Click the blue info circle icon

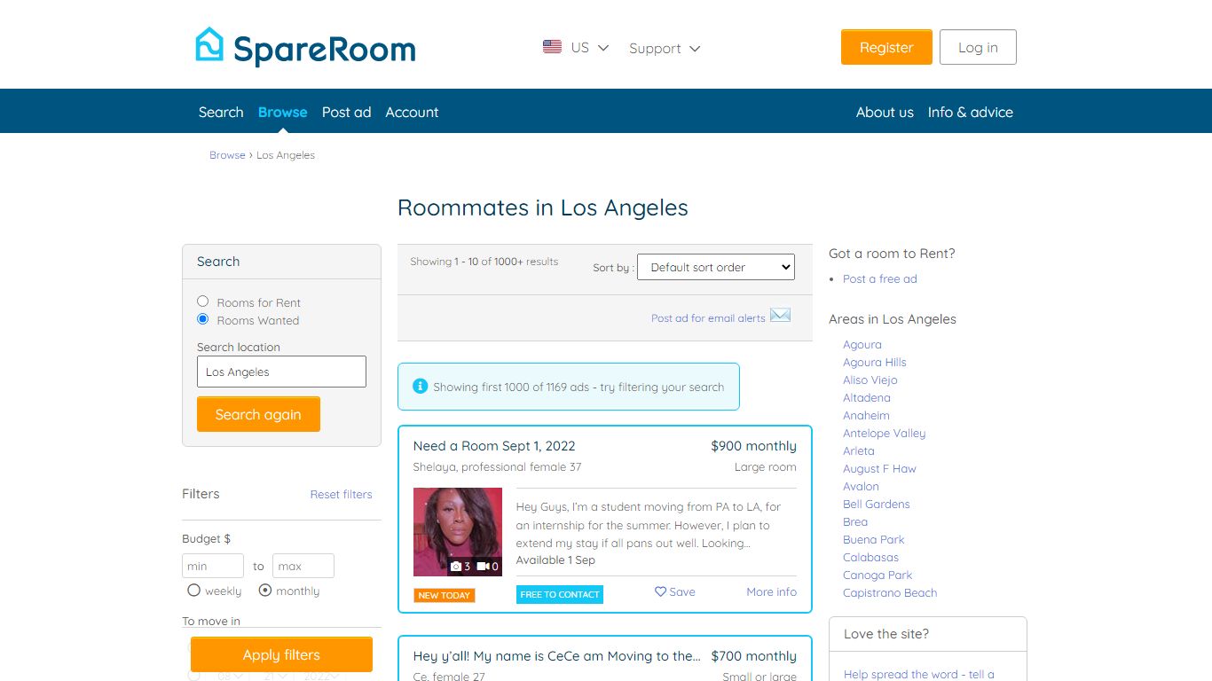(421, 386)
